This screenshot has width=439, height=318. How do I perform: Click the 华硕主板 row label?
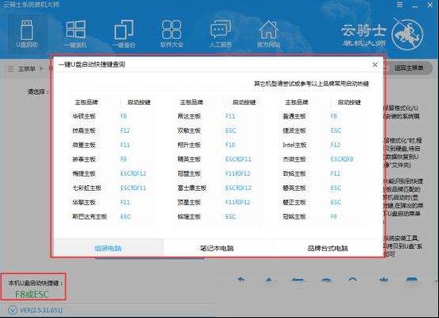84,116
